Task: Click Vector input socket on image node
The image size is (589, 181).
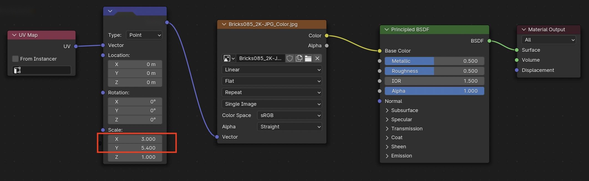Action: pos(217,137)
